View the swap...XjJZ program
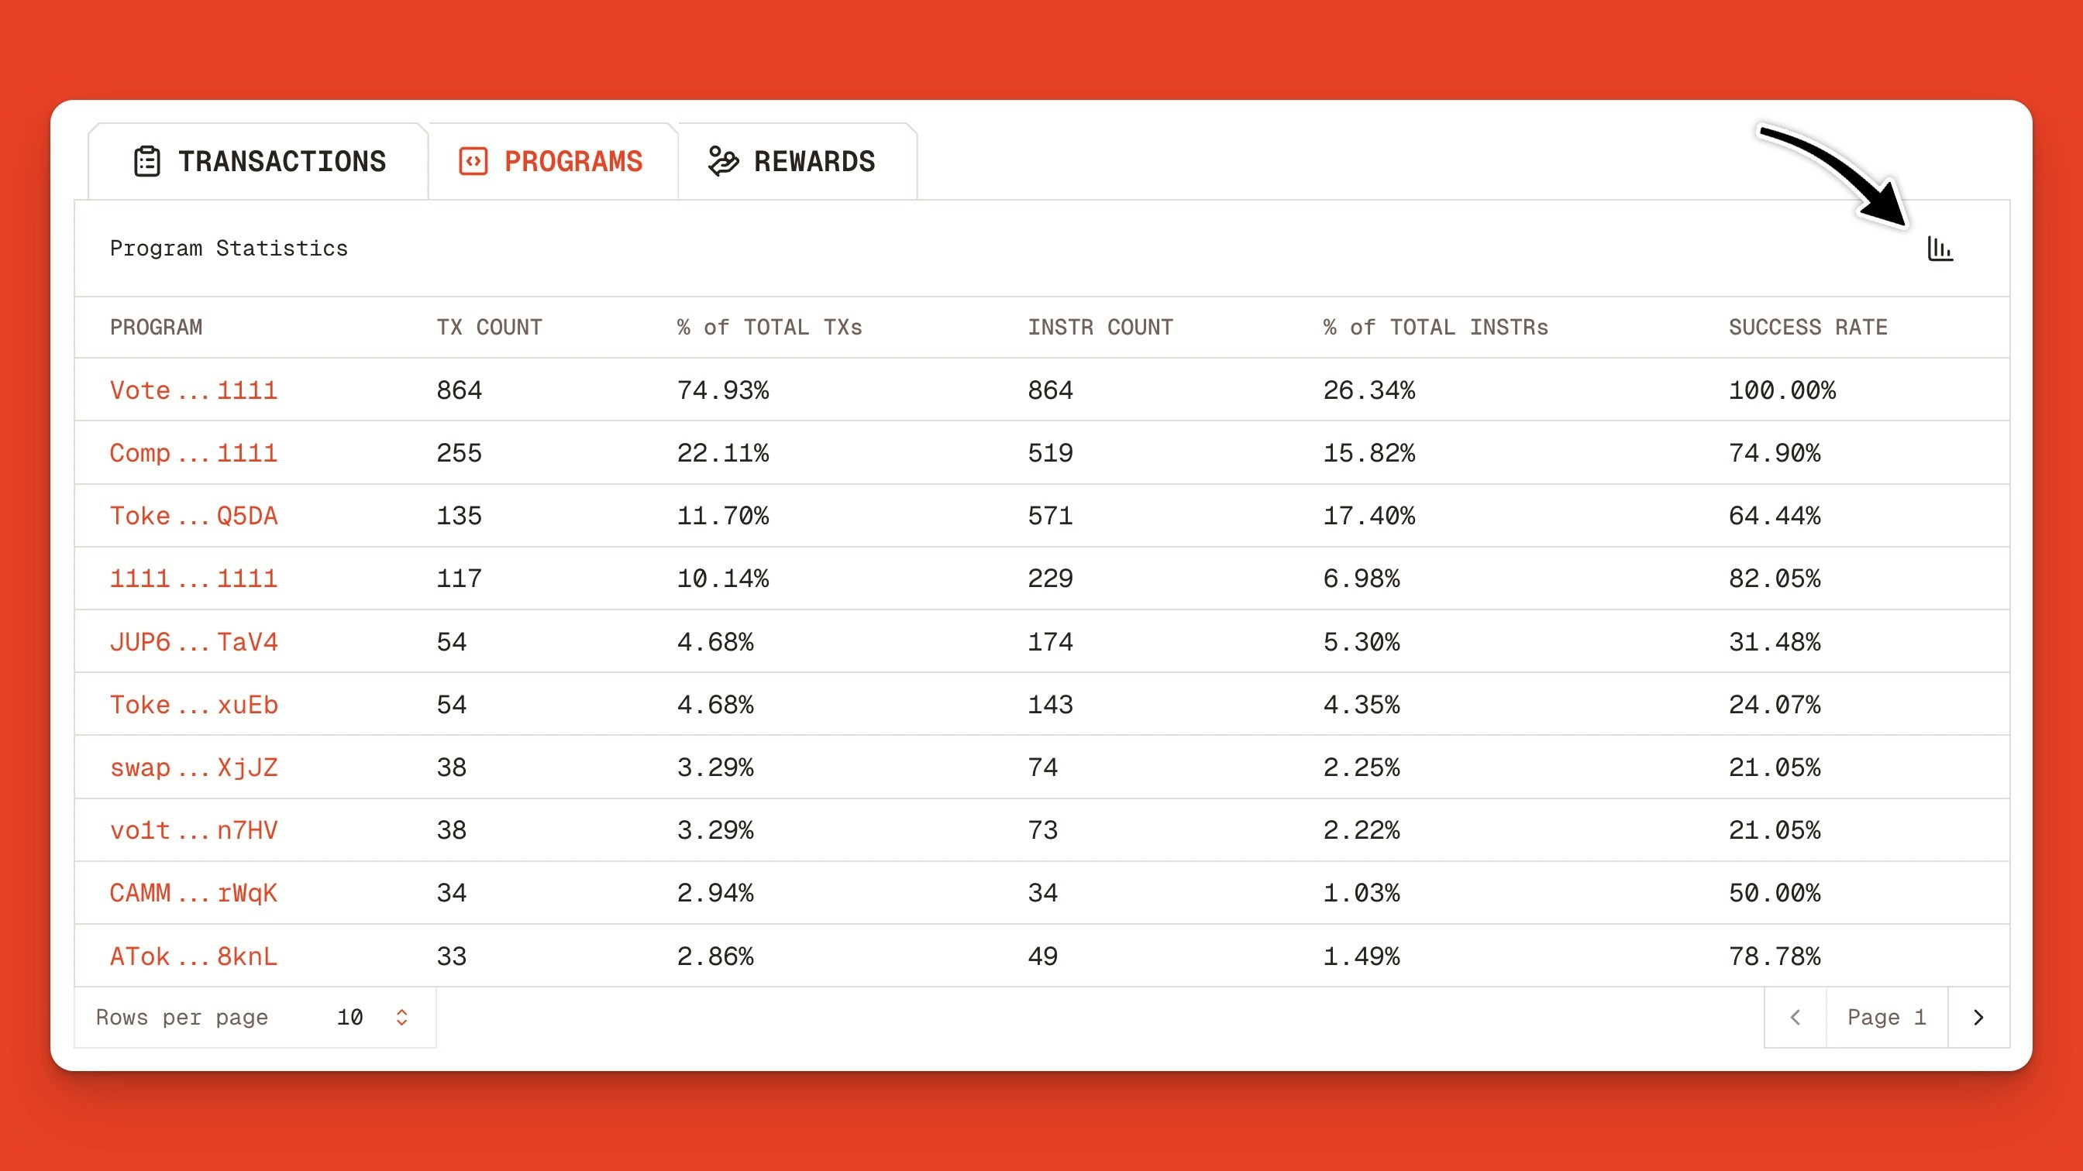Image resolution: width=2083 pixels, height=1171 pixels. (x=195, y=767)
